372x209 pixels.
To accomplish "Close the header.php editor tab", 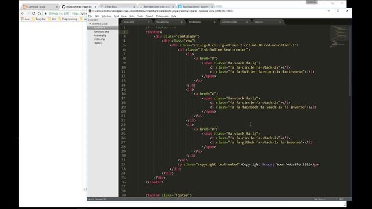I will tap(181, 22).
